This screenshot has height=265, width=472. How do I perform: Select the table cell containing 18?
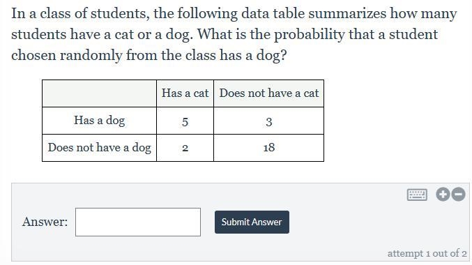[x=269, y=148]
